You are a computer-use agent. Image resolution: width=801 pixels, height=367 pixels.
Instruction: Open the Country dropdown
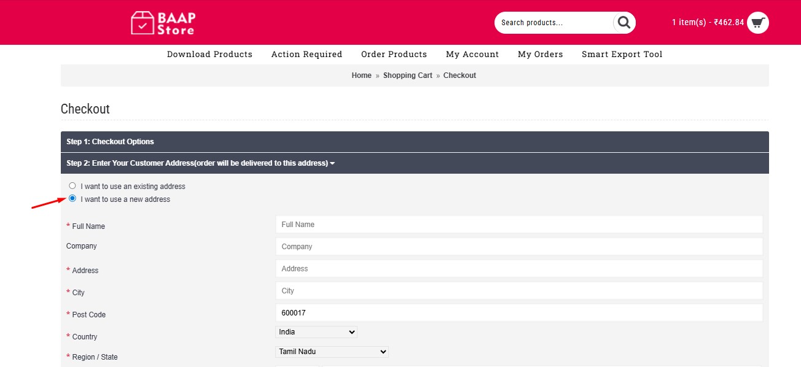point(316,332)
